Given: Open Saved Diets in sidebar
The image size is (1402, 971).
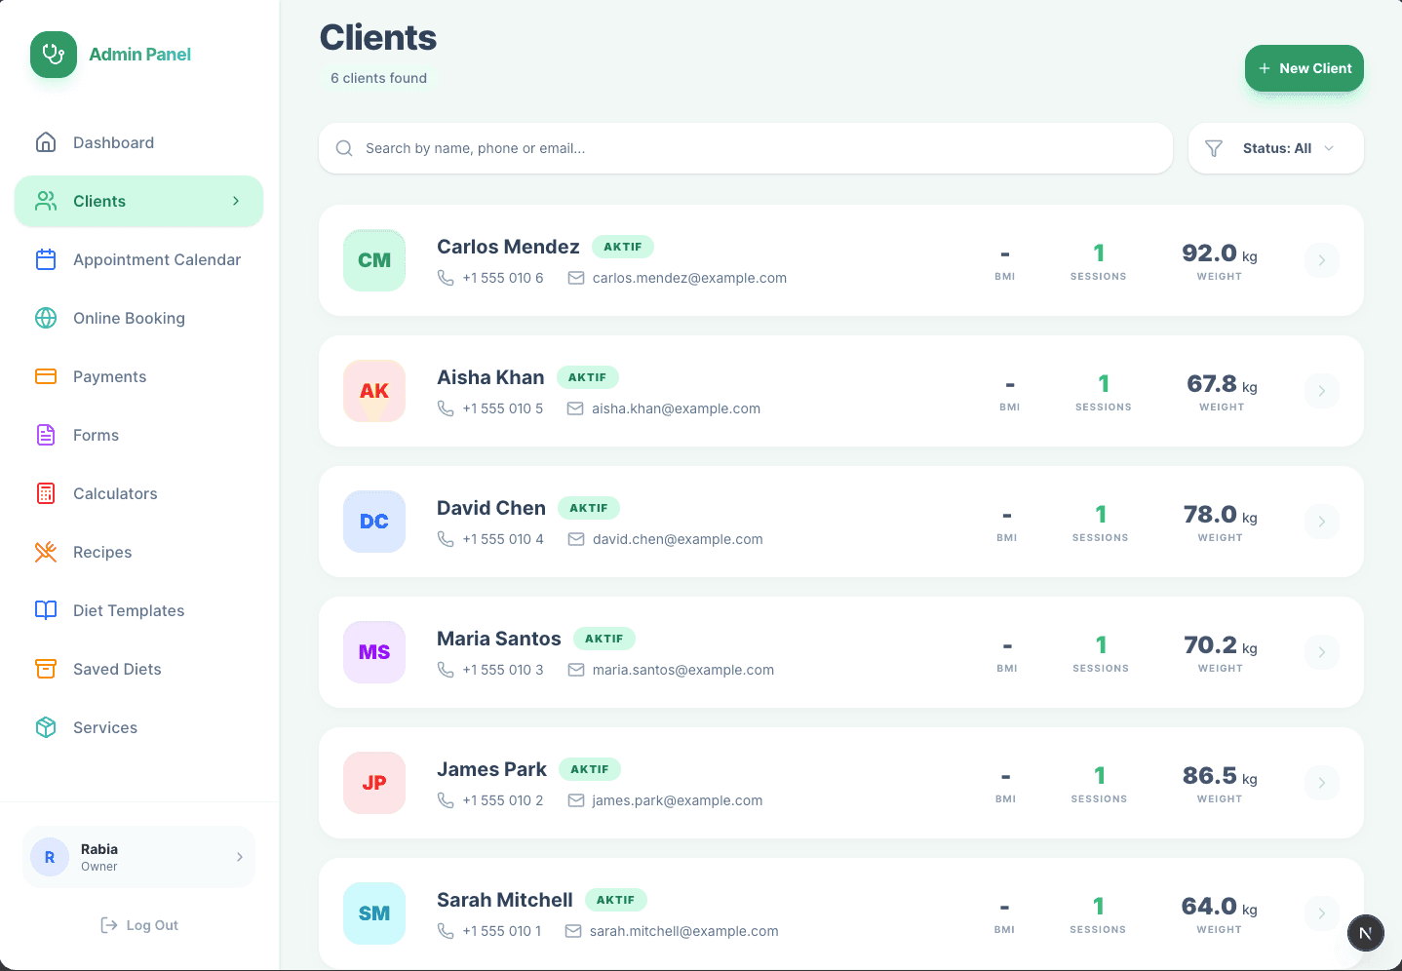Looking at the screenshot, I should pos(138,669).
